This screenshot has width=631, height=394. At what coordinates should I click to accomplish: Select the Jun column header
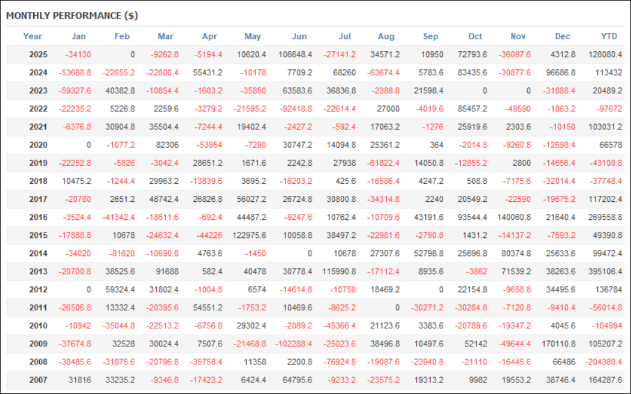tap(299, 36)
